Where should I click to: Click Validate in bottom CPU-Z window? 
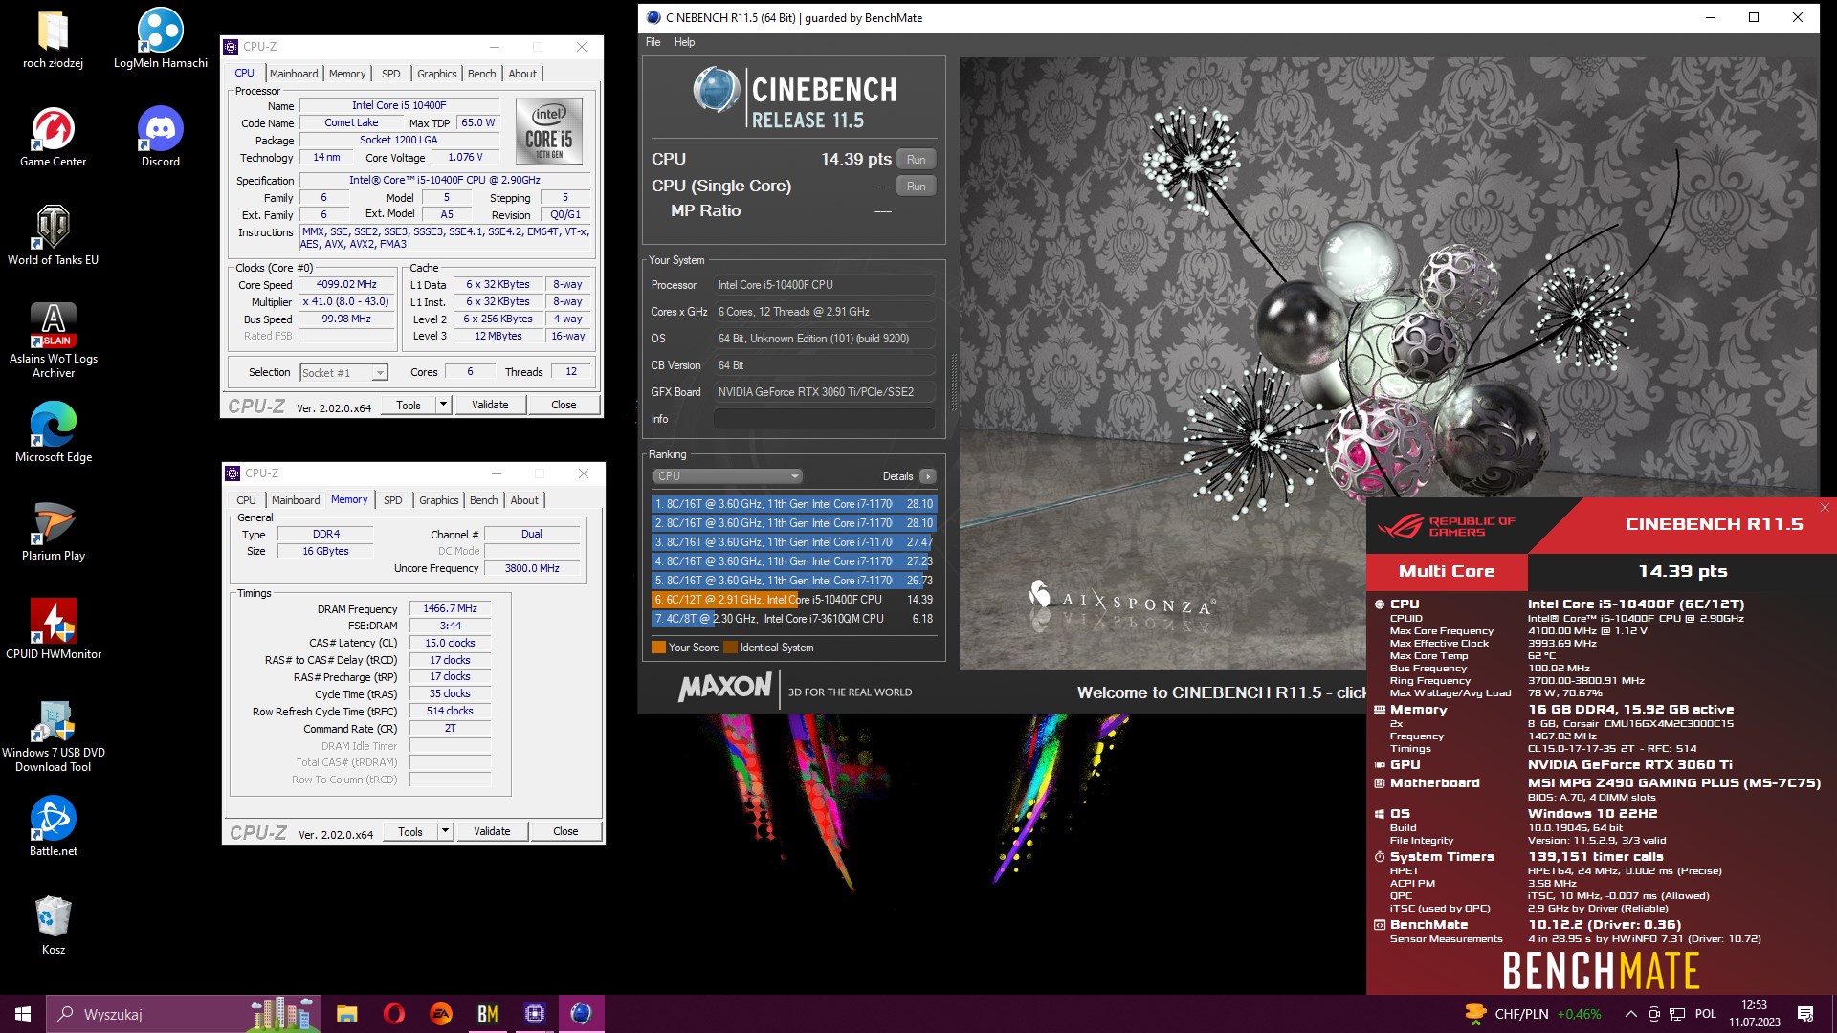(x=492, y=831)
